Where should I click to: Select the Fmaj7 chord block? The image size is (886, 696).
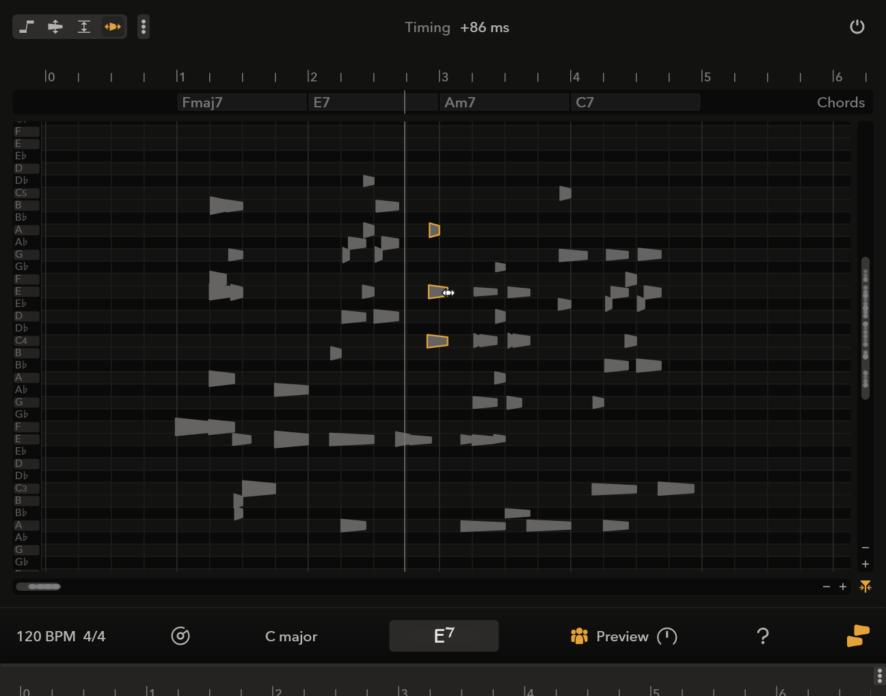pyautogui.click(x=241, y=102)
